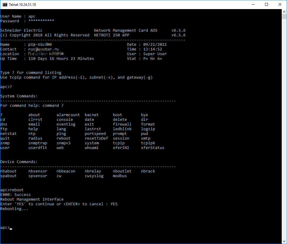The width and height of the screenshot is (287, 244).
Task: Click the 'console' command text
Action: [x=65, y=120]
